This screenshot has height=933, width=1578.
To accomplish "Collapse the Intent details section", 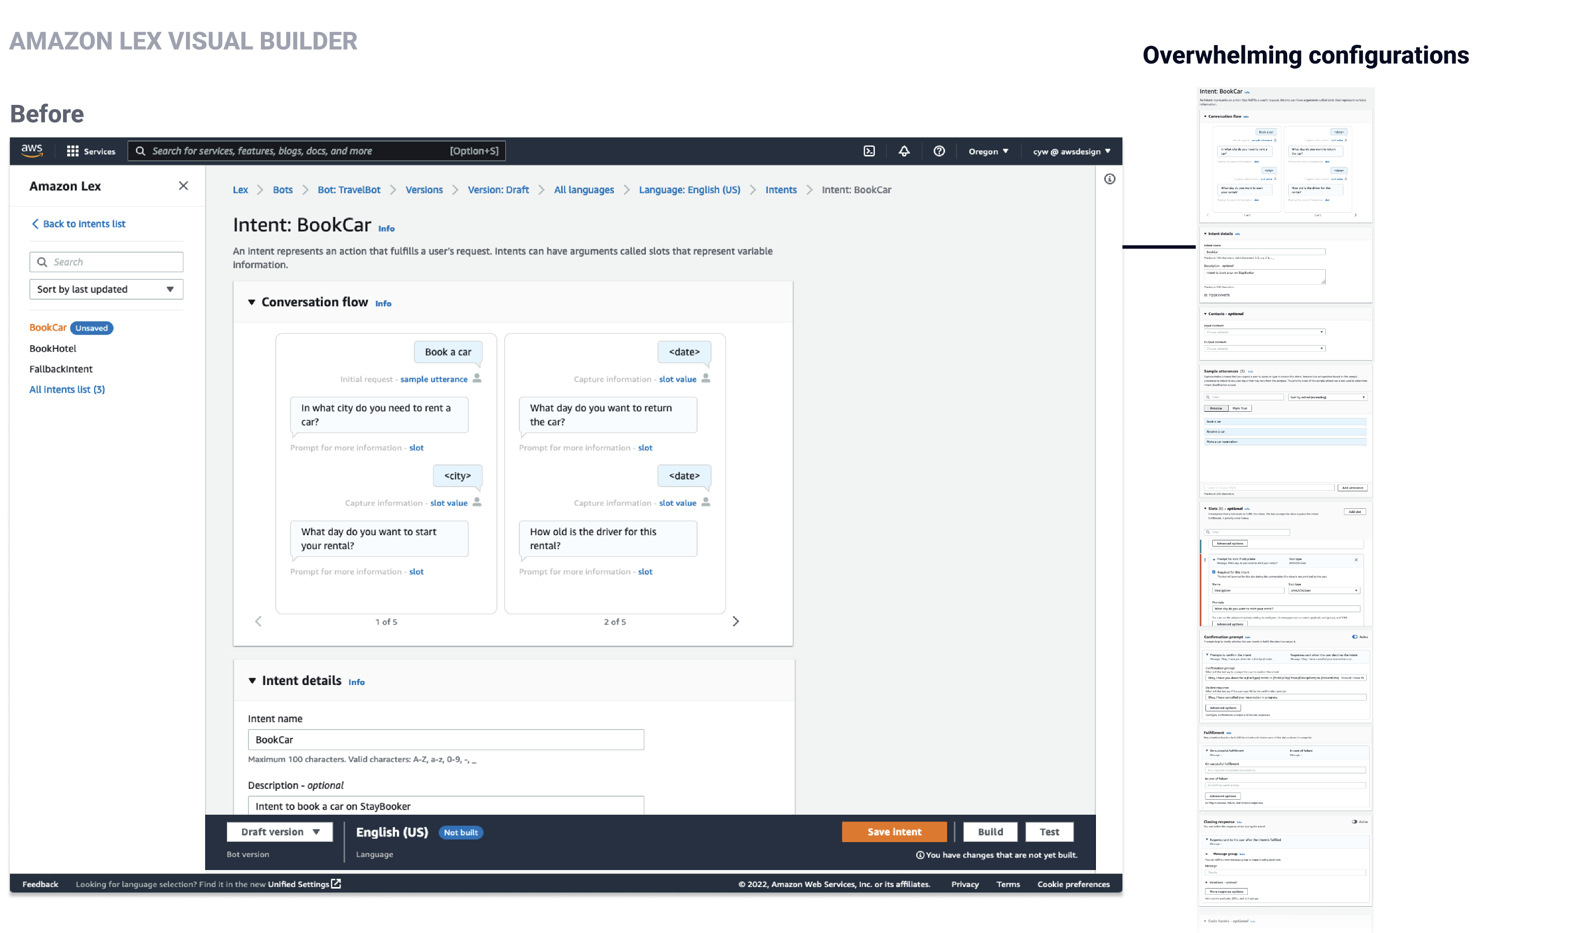I will coord(252,681).
